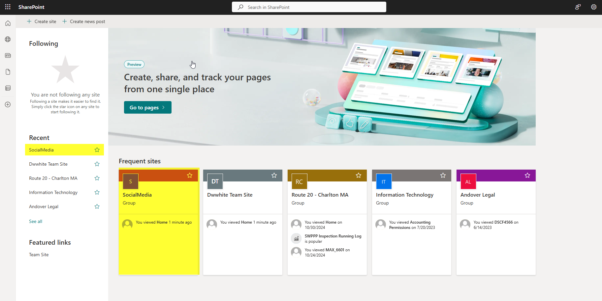Follow Dwwhite Team Site star in Recent list
This screenshot has width=602, height=301.
click(x=97, y=164)
